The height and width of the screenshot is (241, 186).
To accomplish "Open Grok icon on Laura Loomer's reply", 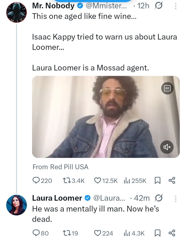I will 158,198.
